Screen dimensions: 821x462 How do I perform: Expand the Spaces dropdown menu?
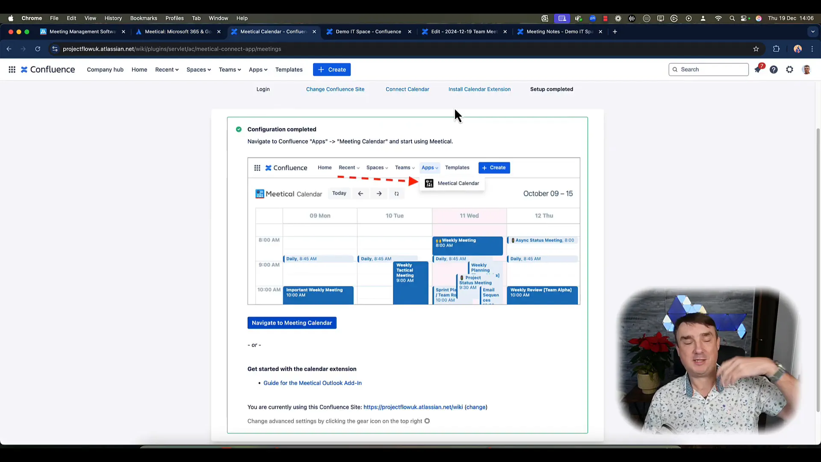[198, 69]
